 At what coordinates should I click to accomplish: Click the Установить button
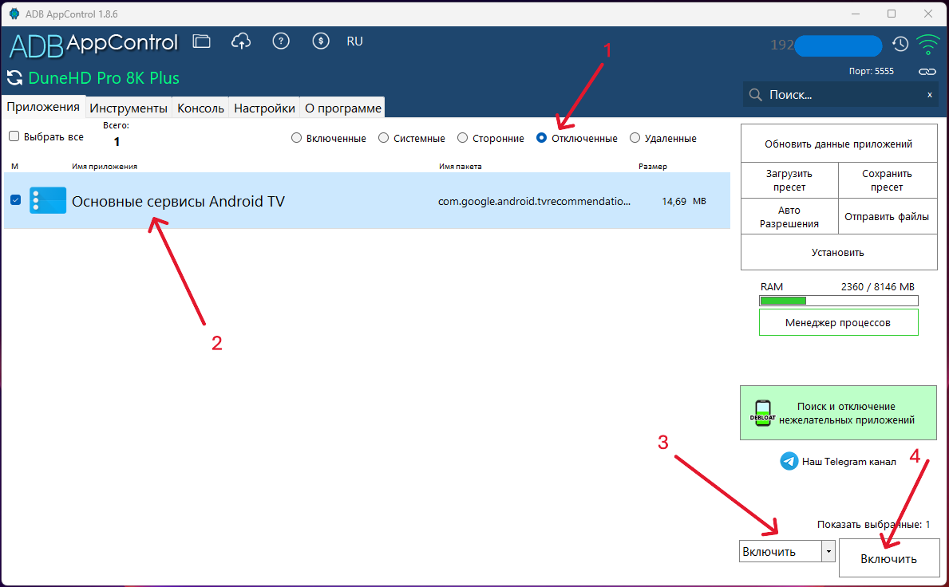click(x=838, y=252)
